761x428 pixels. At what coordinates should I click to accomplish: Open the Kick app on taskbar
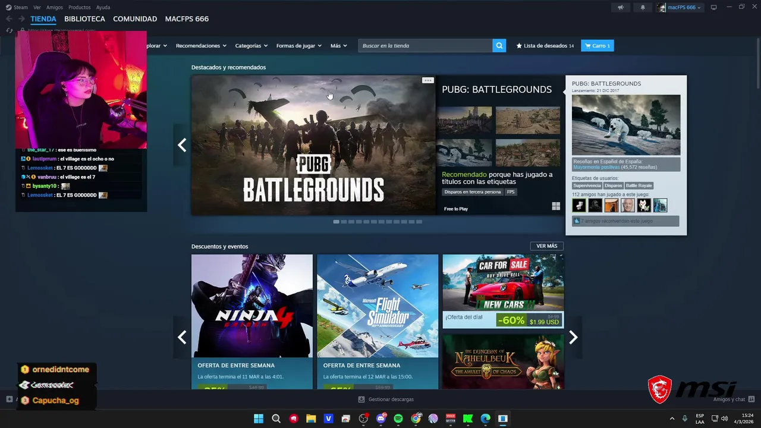tap(468, 418)
